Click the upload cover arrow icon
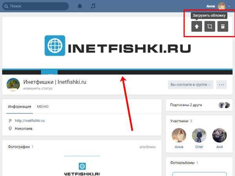The width and height of the screenshot is (235, 176). (x=197, y=26)
